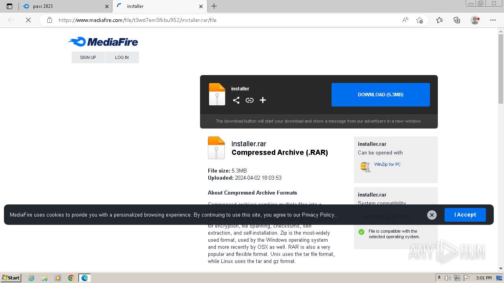
Task: Show hidden tray icons arrow
Action: click(x=439, y=278)
